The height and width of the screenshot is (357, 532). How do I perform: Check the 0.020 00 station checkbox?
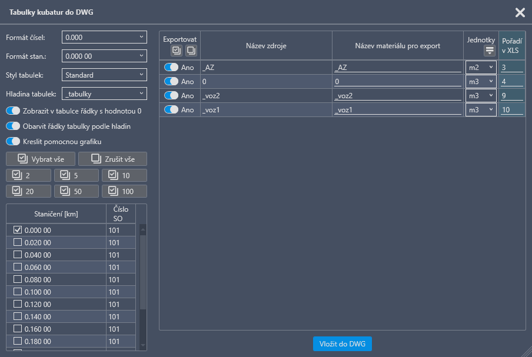tap(18, 242)
